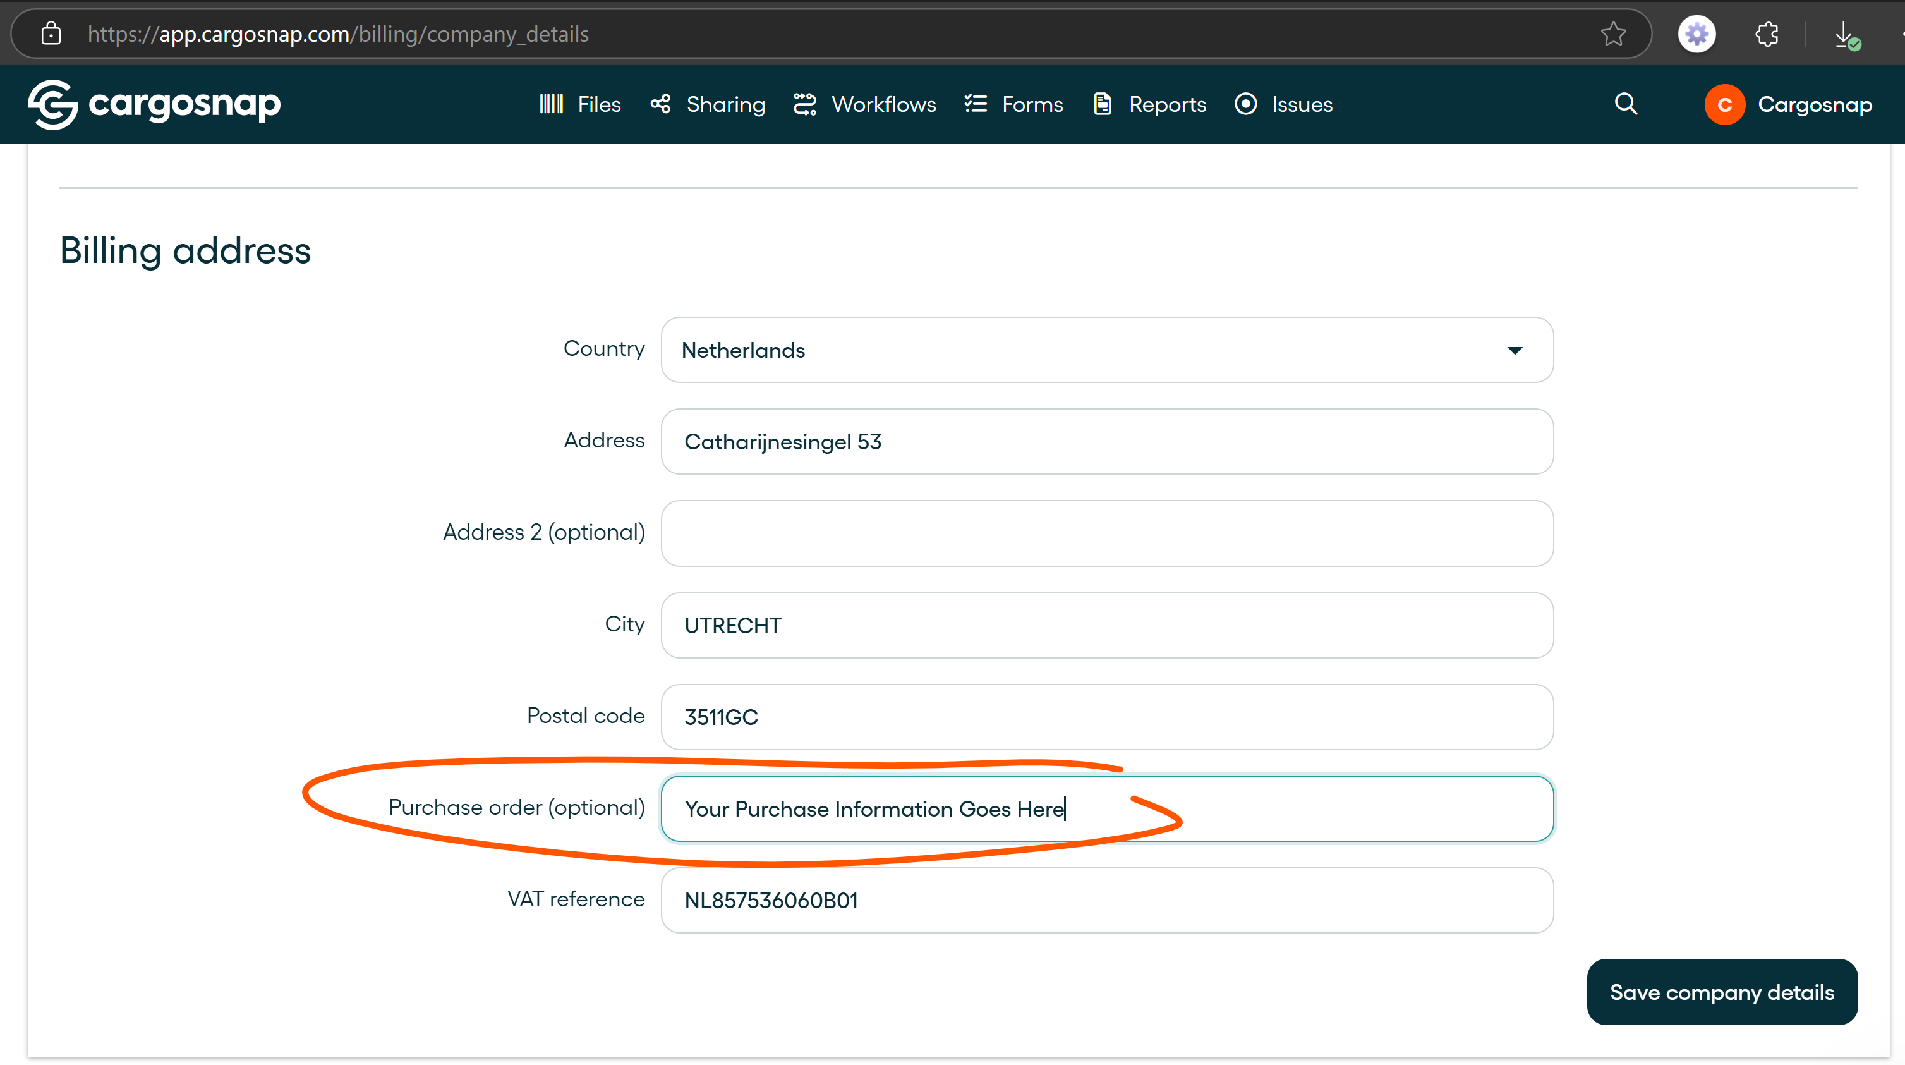
Task: Save company details
Action: [x=1722, y=992]
